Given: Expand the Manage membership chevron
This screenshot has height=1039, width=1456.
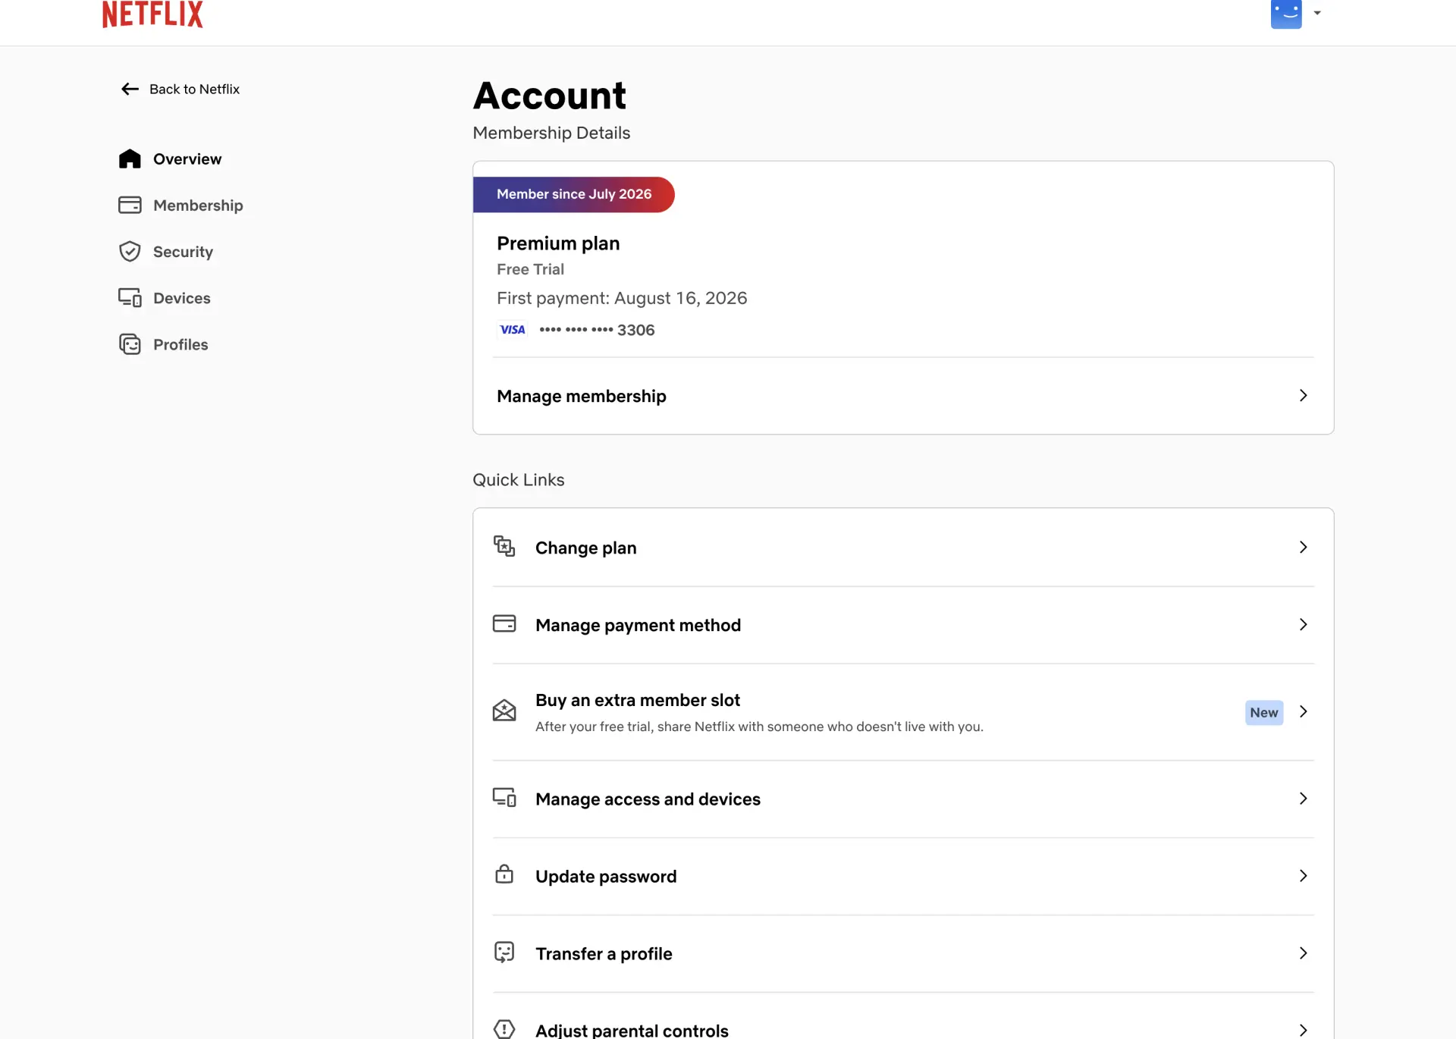Looking at the screenshot, I should [x=1303, y=395].
